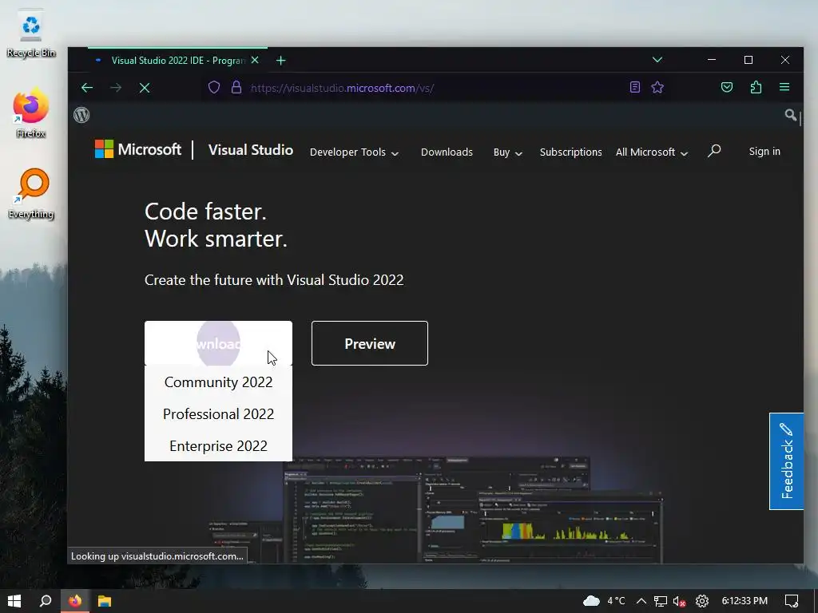The image size is (818, 613).
Task: Click Sign in
Action: (x=764, y=151)
